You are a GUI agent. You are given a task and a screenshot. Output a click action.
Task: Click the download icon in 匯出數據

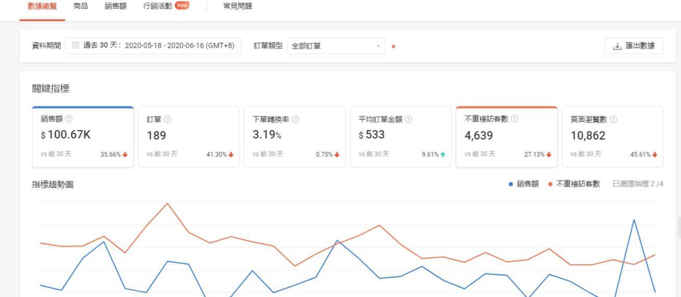(x=617, y=46)
